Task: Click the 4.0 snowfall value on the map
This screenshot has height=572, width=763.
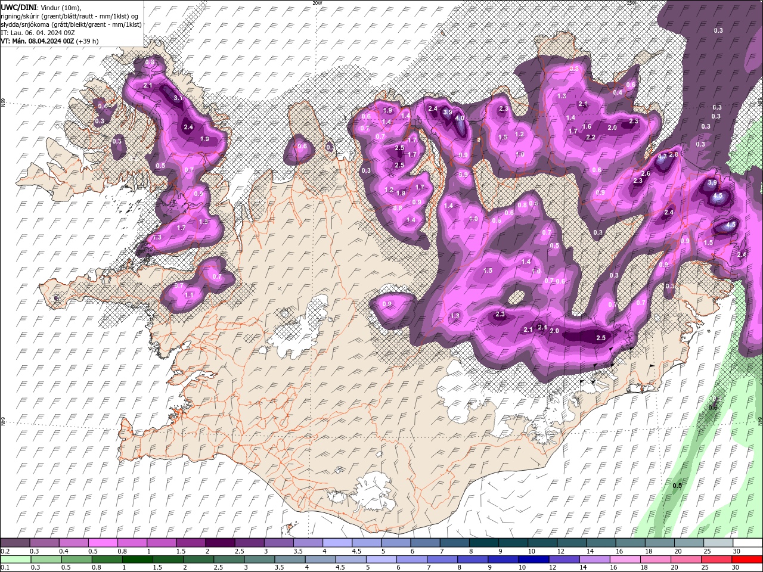Action: click(x=460, y=118)
